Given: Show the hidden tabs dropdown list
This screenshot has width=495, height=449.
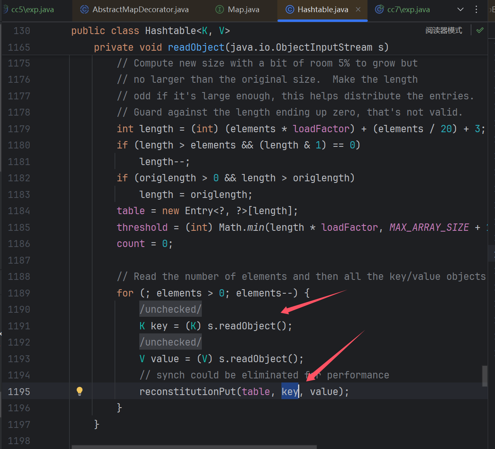Looking at the screenshot, I should click(460, 9).
